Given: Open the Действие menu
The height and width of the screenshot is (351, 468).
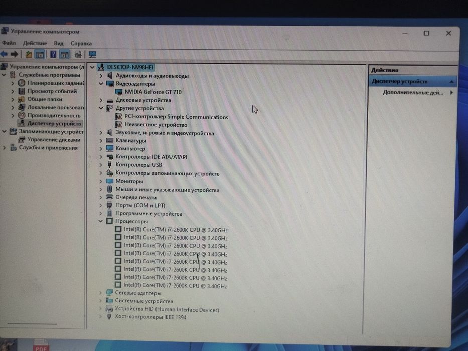Looking at the screenshot, I should (35, 43).
